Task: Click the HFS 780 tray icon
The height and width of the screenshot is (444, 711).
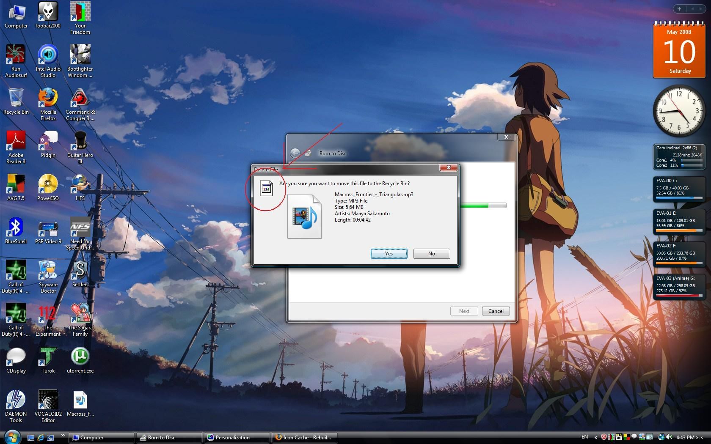Action: (619, 437)
